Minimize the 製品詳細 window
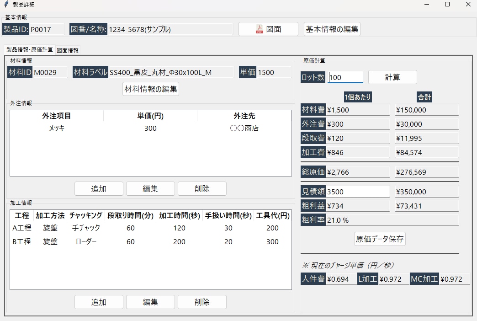The image size is (477, 321). (427, 4)
